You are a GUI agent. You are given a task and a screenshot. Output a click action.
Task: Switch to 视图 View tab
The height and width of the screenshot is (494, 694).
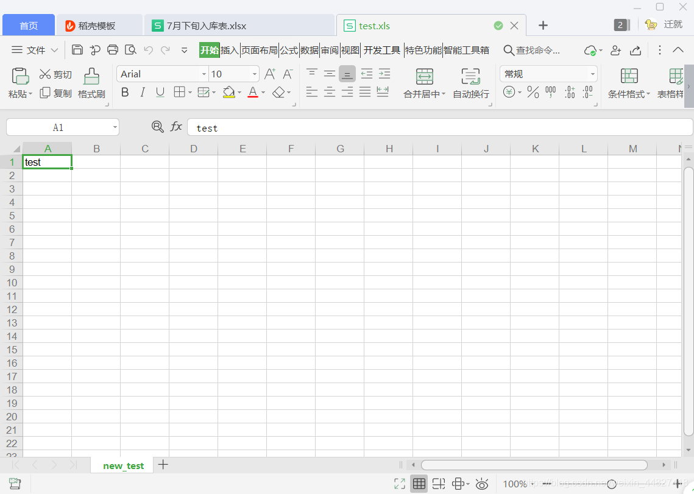[350, 50]
